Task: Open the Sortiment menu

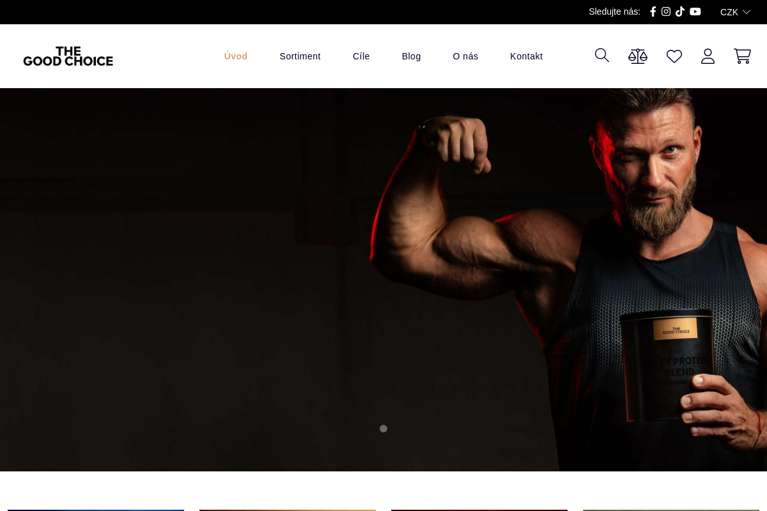Action: [x=300, y=56]
